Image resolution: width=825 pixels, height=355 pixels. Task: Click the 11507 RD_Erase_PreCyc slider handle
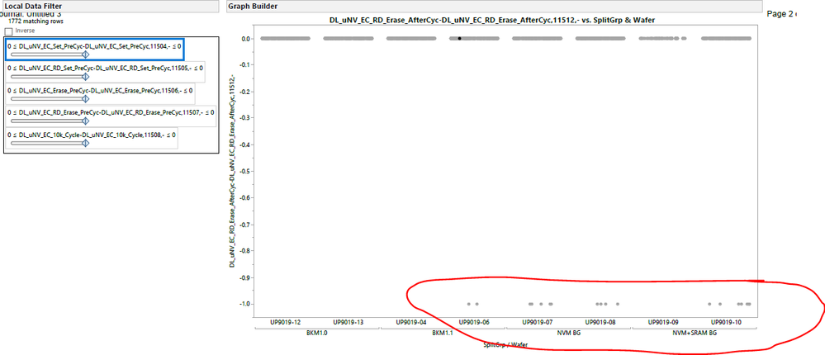coord(85,121)
